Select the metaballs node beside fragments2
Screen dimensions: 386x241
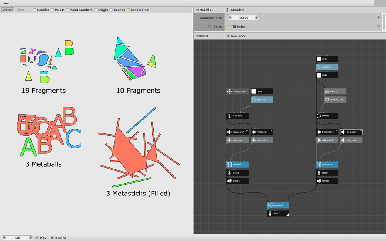coord(262,132)
